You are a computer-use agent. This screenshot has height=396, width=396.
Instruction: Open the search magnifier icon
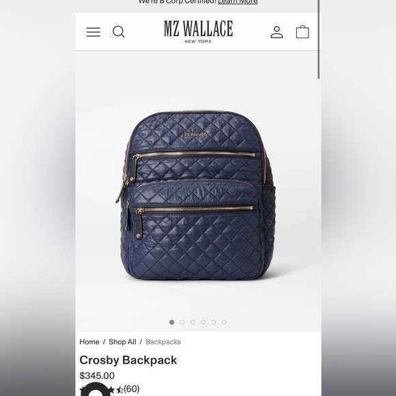click(x=118, y=32)
